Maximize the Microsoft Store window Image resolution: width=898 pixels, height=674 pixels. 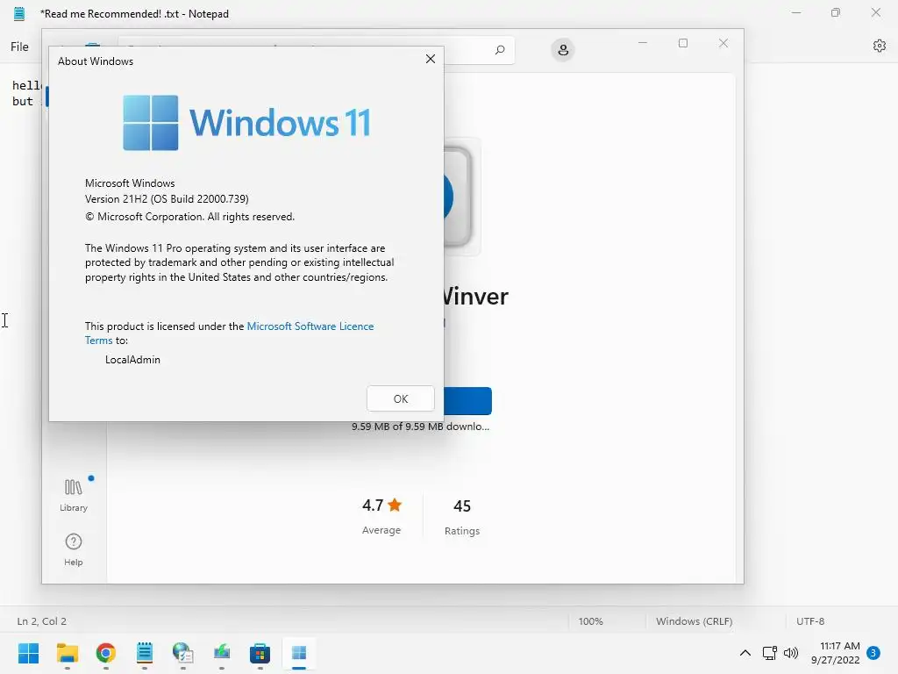pos(682,43)
